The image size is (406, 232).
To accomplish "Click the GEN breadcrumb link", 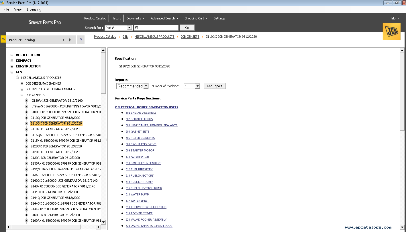I will [125, 37].
